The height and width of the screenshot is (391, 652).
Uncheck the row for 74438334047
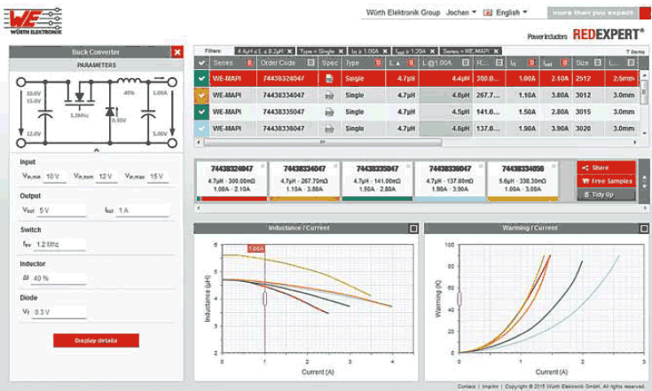[x=201, y=96]
